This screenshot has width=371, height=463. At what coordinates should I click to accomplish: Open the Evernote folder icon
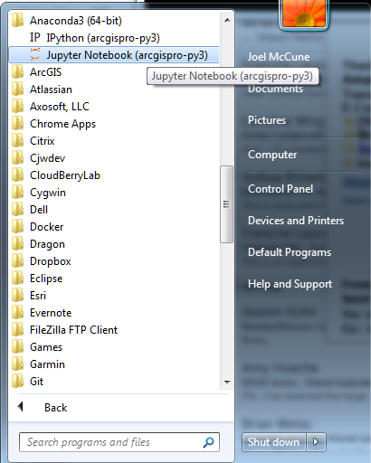pos(18,313)
